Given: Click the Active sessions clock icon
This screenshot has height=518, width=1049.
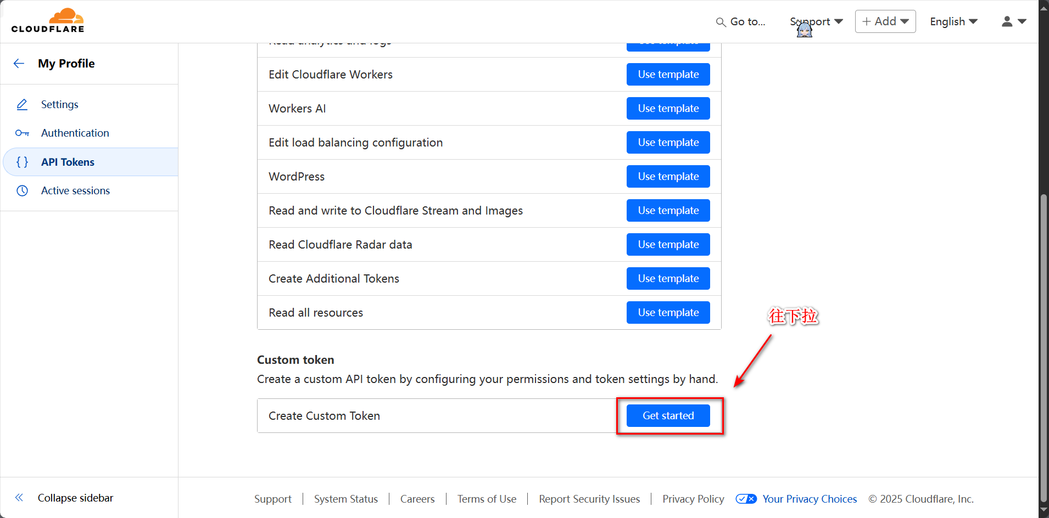Looking at the screenshot, I should [x=22, y=190].
